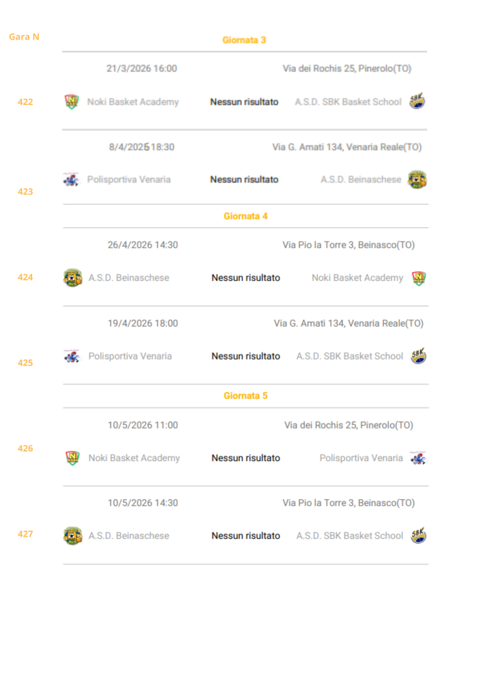Select the Giornata 3 heading

point(244,40)
